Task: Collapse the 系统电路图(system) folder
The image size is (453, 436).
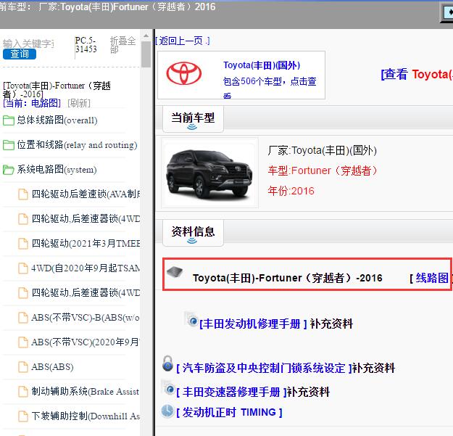Action: pos(57,170)
